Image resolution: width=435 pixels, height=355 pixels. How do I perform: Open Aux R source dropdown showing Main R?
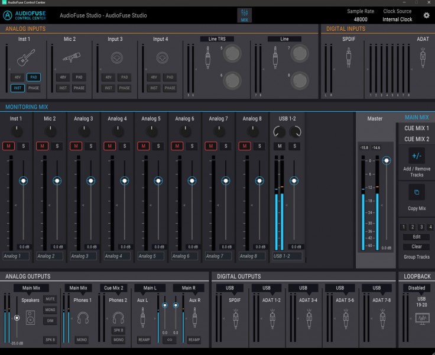click(x=189, y=288)
